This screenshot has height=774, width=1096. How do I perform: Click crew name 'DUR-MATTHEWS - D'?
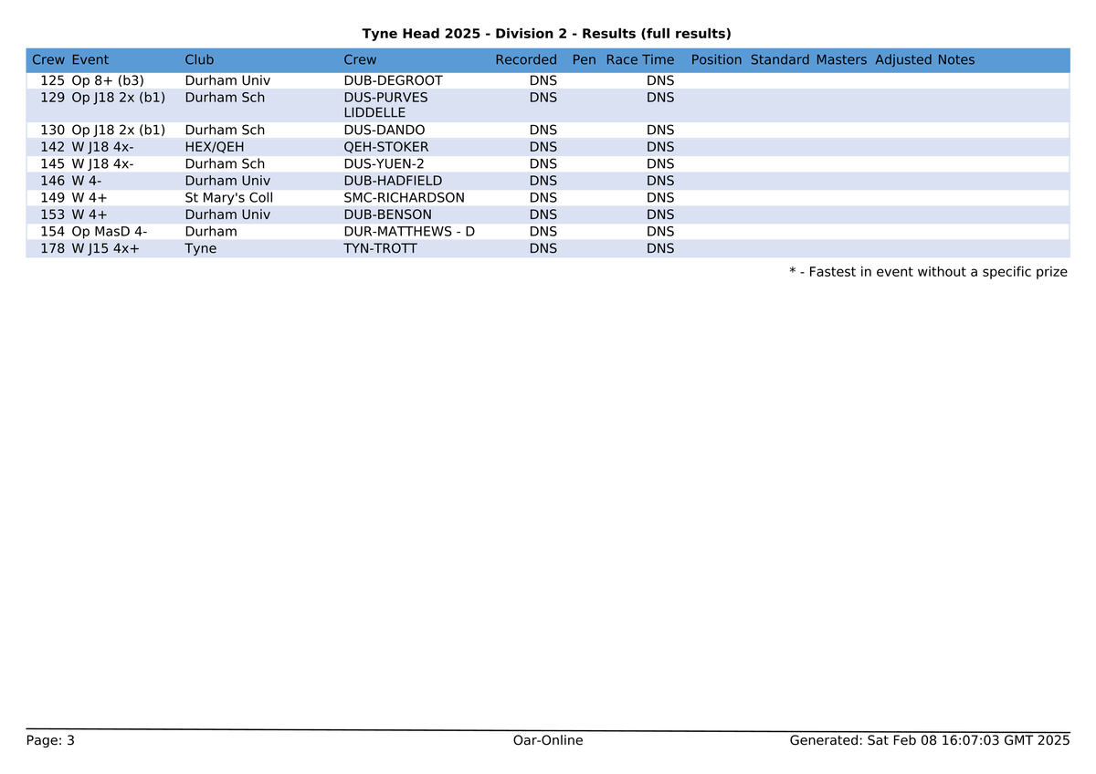pyautogui.click(x=409, y=232)
